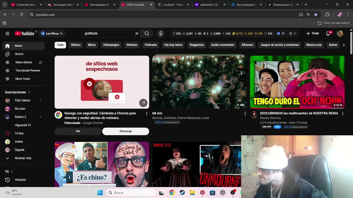The width and height of the screenshot is (353, 198).
Task: Switch to the addmefast 2.0 tab
Action: (x=210, y=5)
